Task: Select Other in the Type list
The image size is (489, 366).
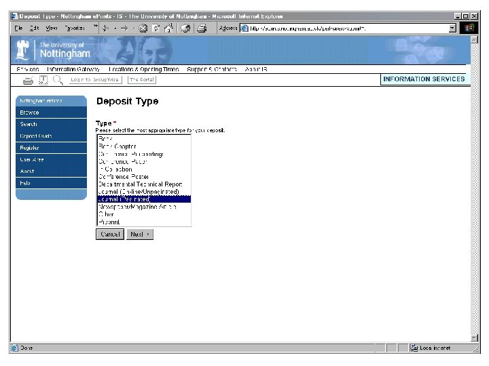Action: coord(144,214)
